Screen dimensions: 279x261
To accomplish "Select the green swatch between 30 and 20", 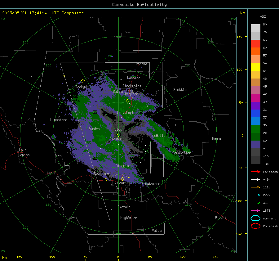I will (255, 129).
